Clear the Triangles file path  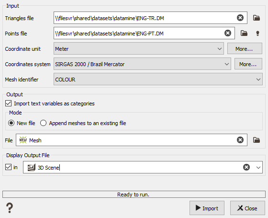coord(240,18)
